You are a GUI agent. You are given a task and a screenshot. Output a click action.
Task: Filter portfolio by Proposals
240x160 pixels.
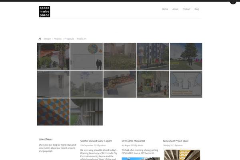[x=69, y=39]
